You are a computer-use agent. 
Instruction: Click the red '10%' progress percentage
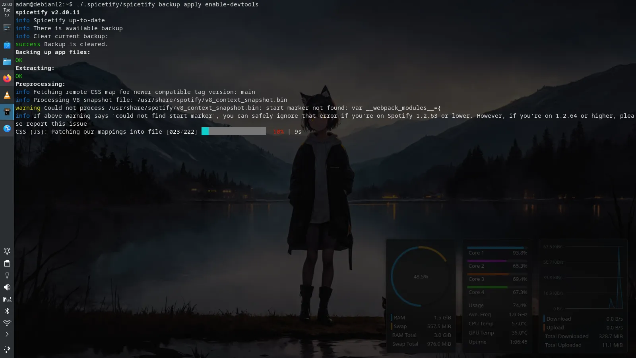(279, 132)
